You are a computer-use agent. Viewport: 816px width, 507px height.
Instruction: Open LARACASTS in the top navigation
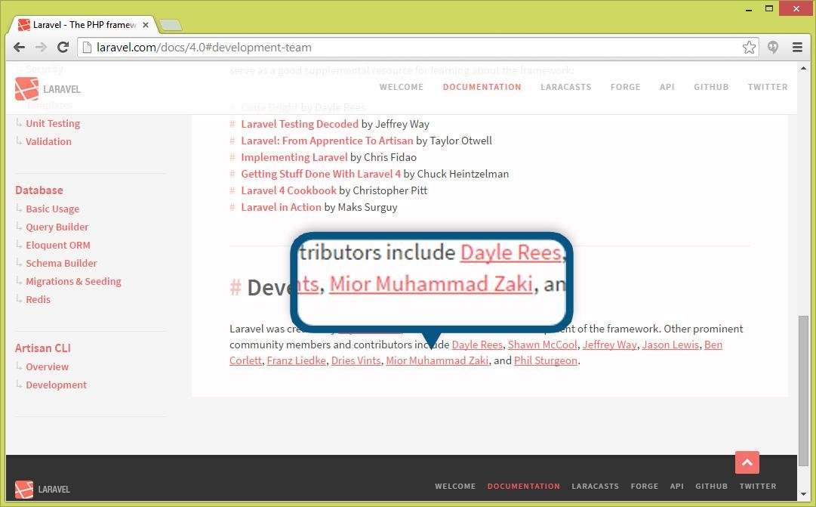[565, 87]
